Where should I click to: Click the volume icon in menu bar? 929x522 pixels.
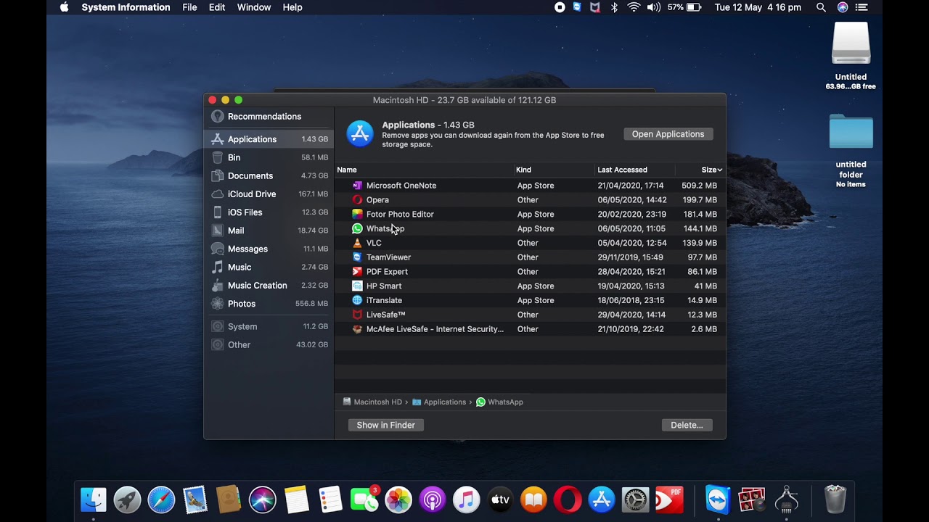click(653, 7)
